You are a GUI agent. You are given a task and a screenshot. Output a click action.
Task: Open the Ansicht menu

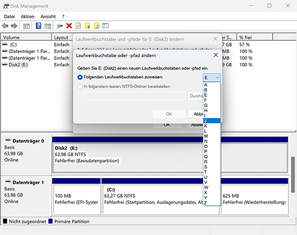pos(48,17)
